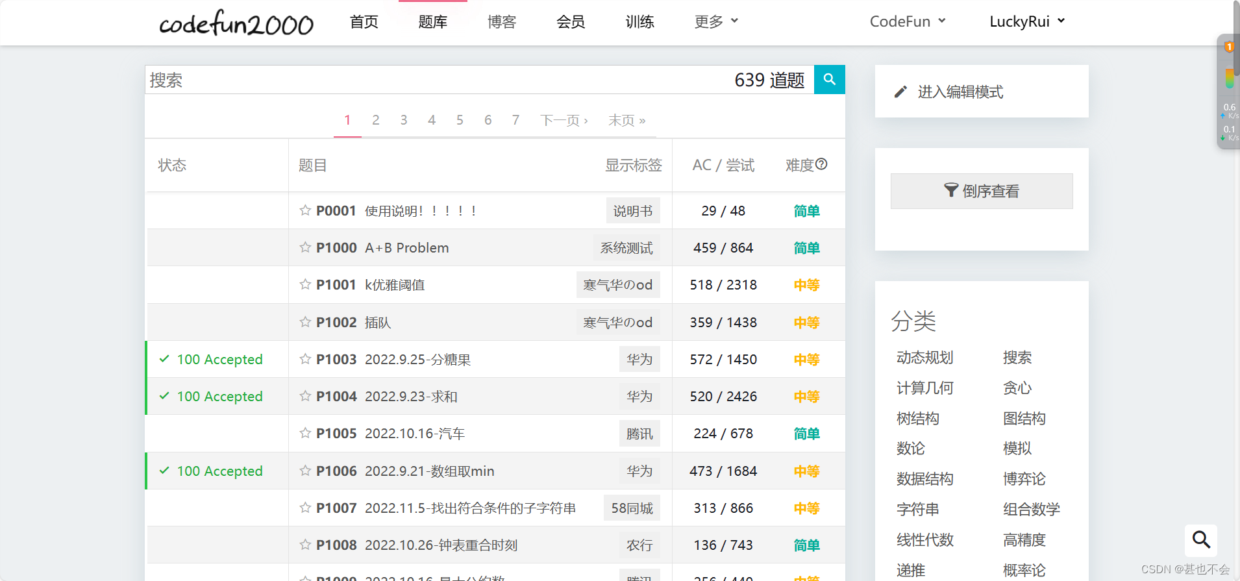This screenshot has width=1240, height=581.
Task: Click the funnel icon in reverse view button
Action: (951, 190)
